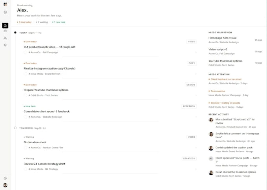The width and height of the screenshot is (267, 190).
Task: Open the team members icon in sidebar
Action: (x=5, y=38)
